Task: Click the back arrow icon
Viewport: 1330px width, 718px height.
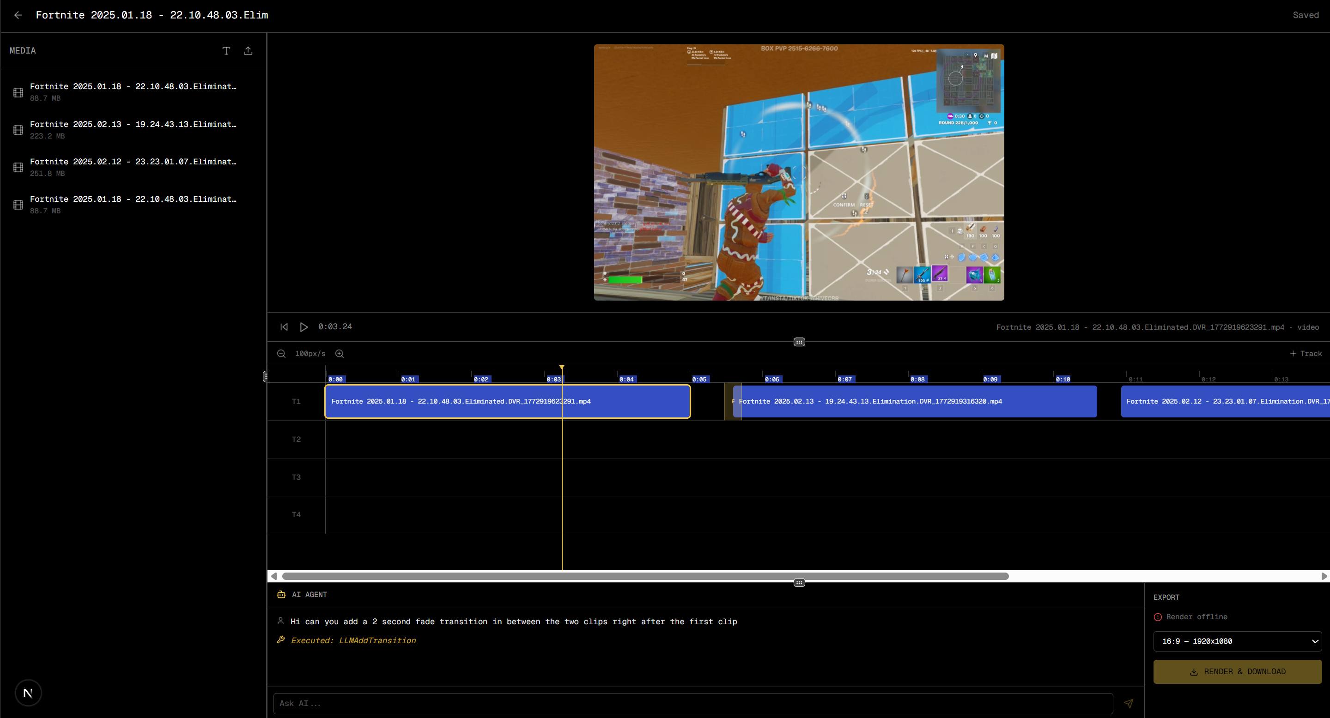Action: click(18, 15)
